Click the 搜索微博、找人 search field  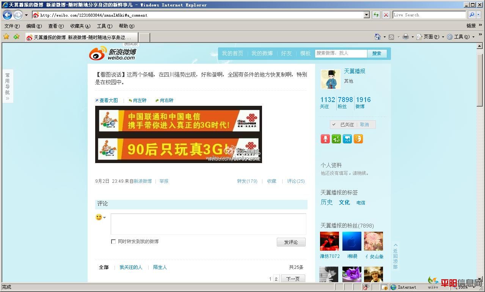click(341, 53)
